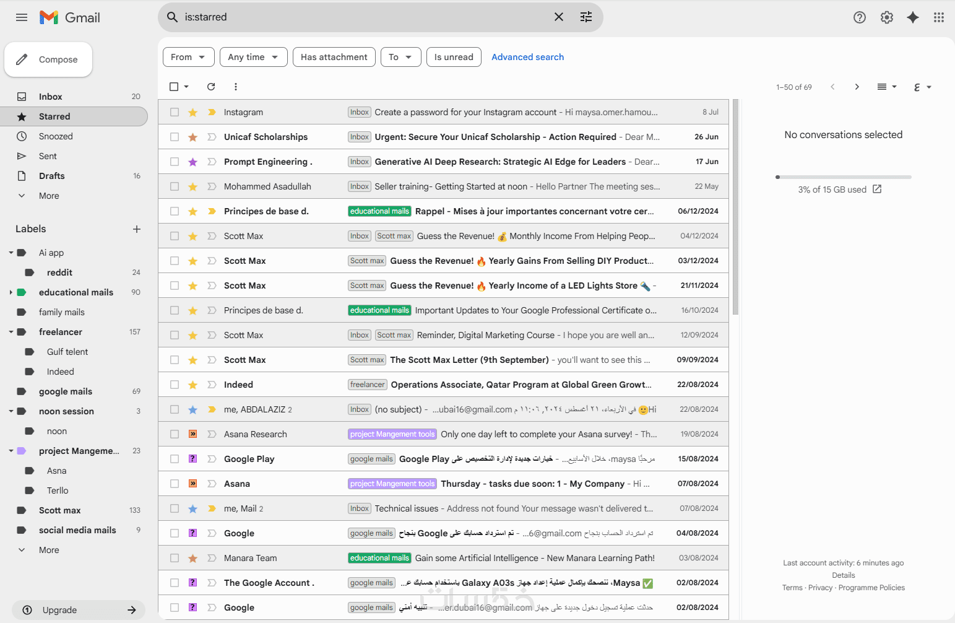The width and height of the screenshot is (955, 623).
Task: Open the Terms link
Action: pyautogui.click(x=792, y=588)
